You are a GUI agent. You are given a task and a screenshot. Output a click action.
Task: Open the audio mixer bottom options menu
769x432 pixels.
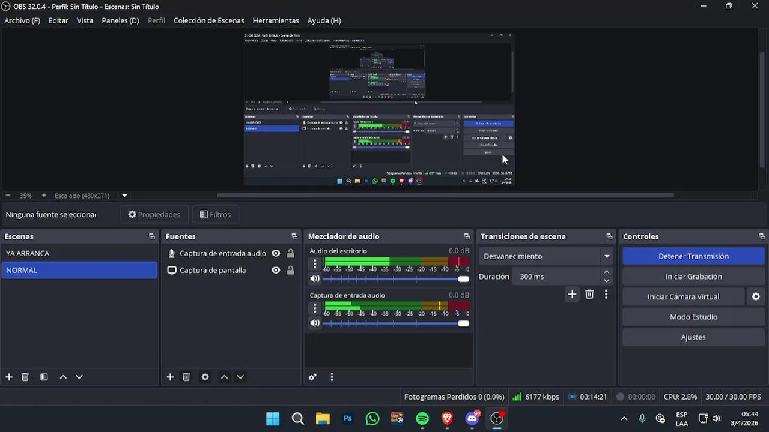coord(332,377)
